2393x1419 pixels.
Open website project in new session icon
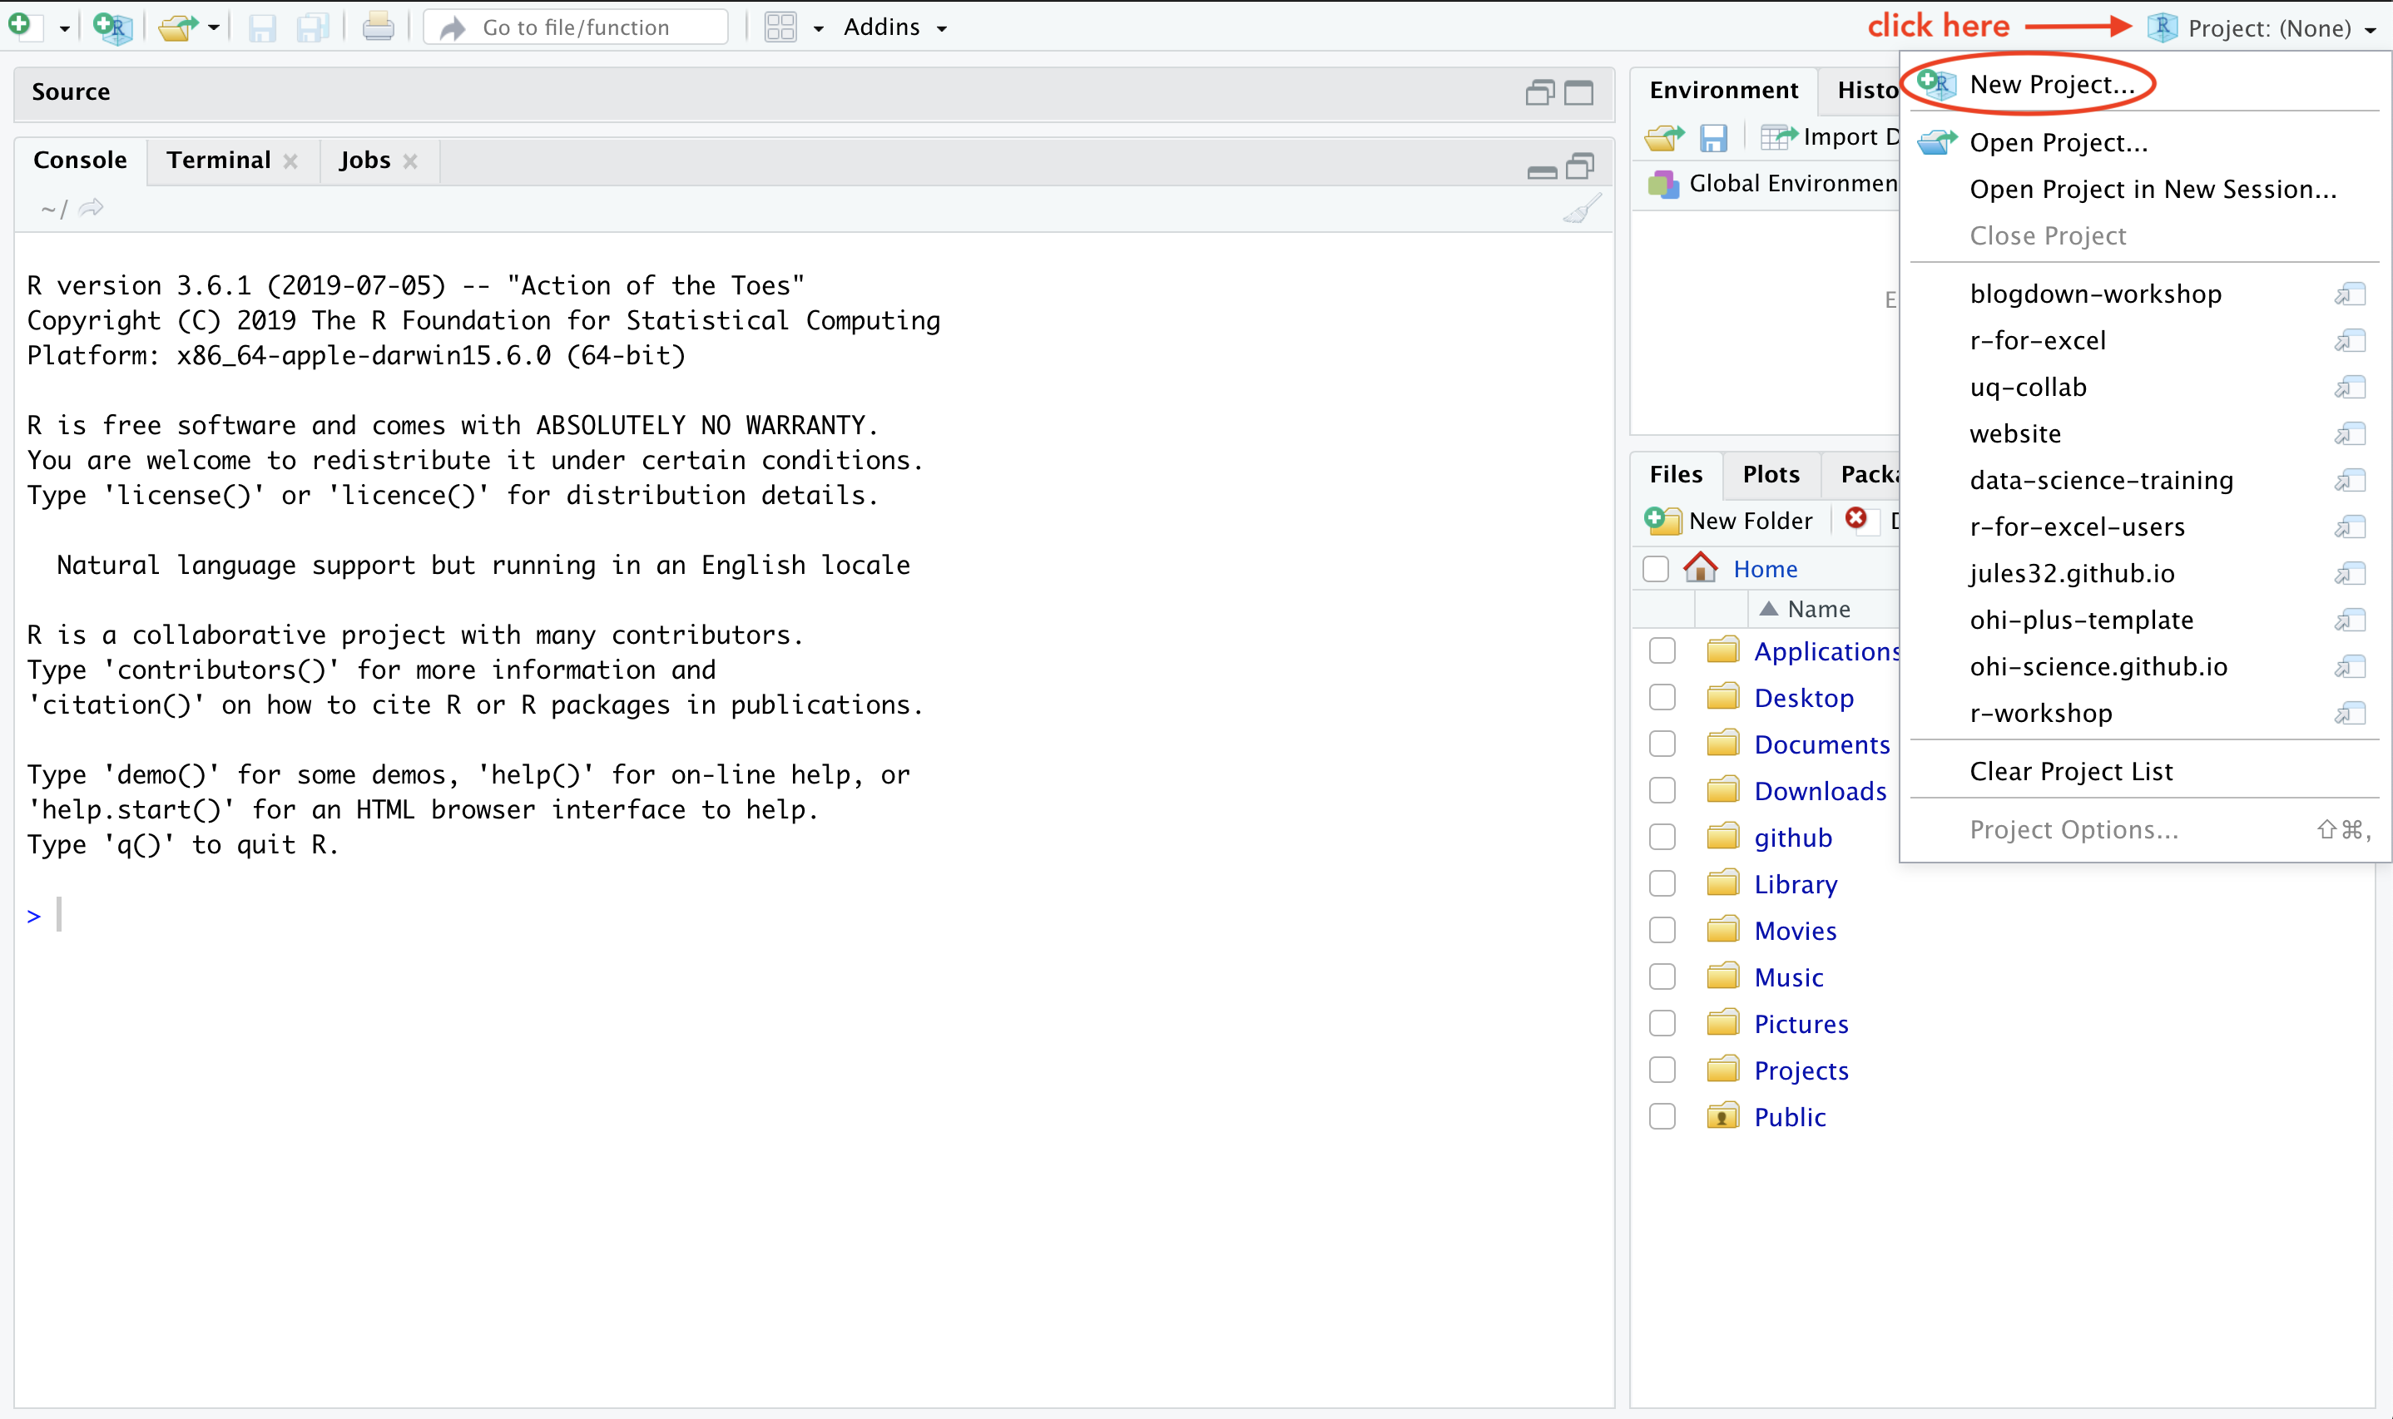click(2350, 434)
